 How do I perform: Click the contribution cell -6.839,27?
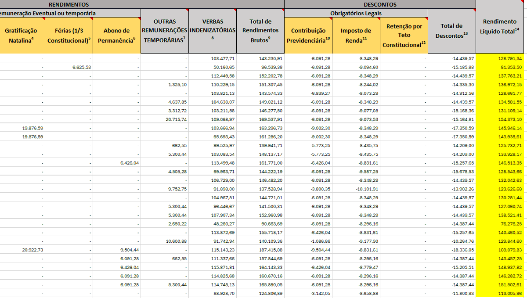point(308,93)
